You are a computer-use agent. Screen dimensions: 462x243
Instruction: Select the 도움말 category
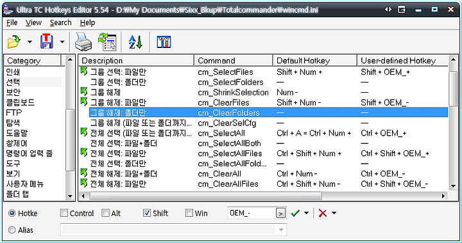[17, 133]
